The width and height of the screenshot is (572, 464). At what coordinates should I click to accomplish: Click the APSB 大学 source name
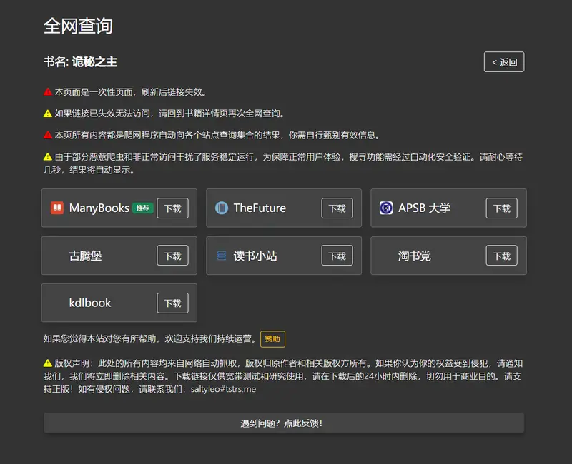(x=424, y=208)
